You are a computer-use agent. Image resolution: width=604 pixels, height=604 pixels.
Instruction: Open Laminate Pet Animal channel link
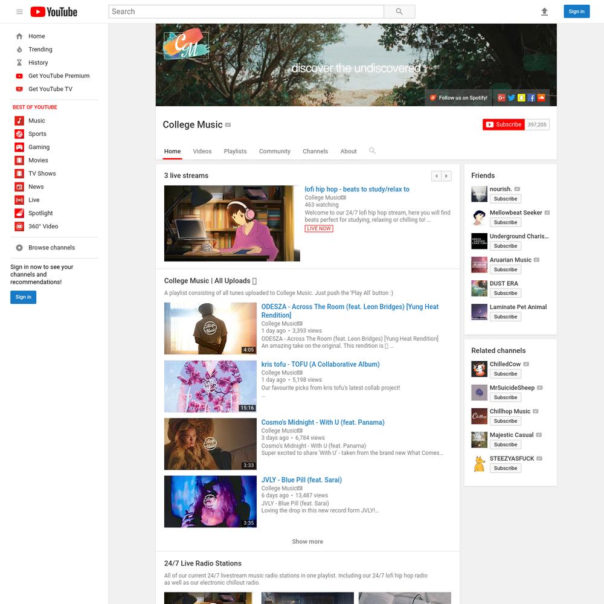(x=518, y=307)
